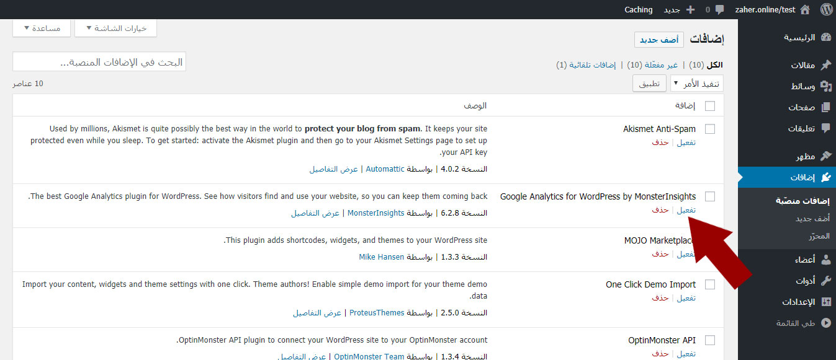Viewport: 836px width, 360px height.
Task: Open the WordPress logo menu
Action: [826, 9]
